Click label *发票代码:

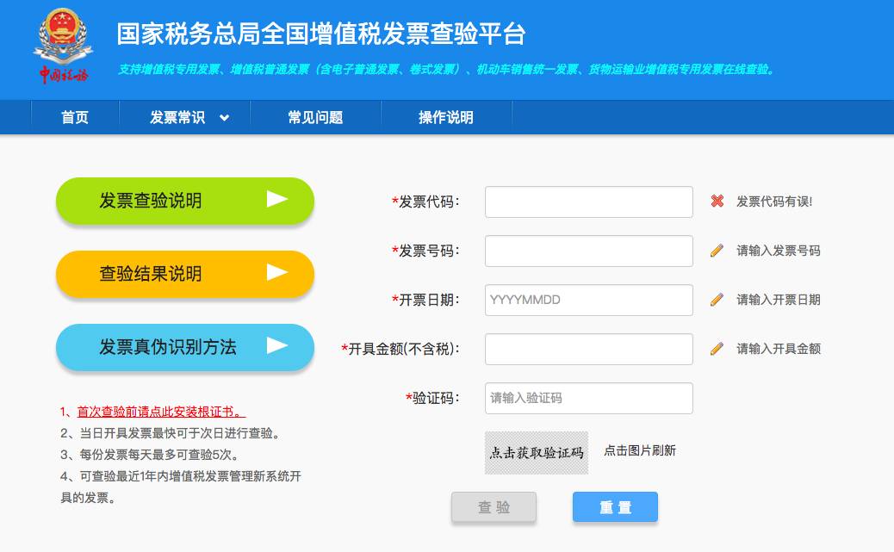coord(425,202)
